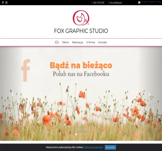Click the large Fox Graphic Studio logo
Image resolution: width=162 pixels, height=151 pixels.
[81, 18]
